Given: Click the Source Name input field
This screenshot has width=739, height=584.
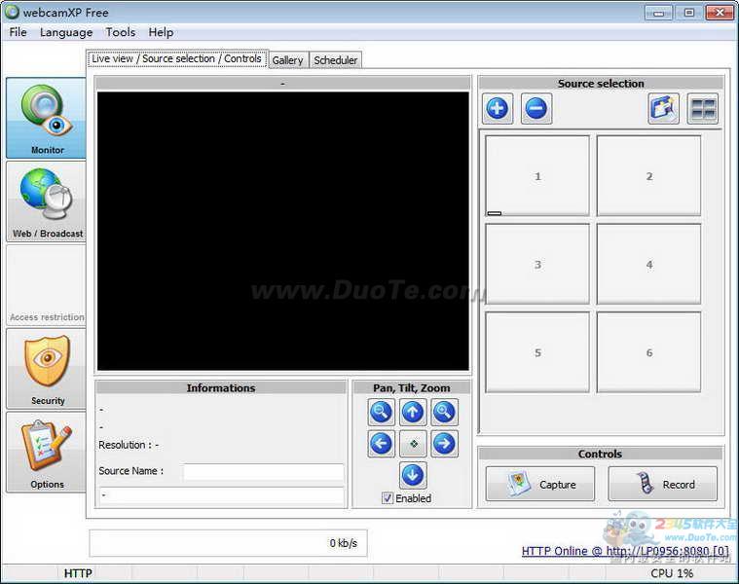Looking at the screenshot, I should (x=264, y=471).
